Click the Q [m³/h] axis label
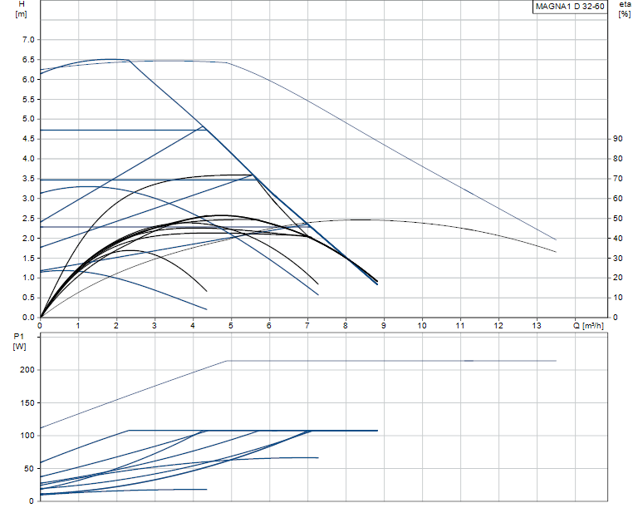 (592, 325)
